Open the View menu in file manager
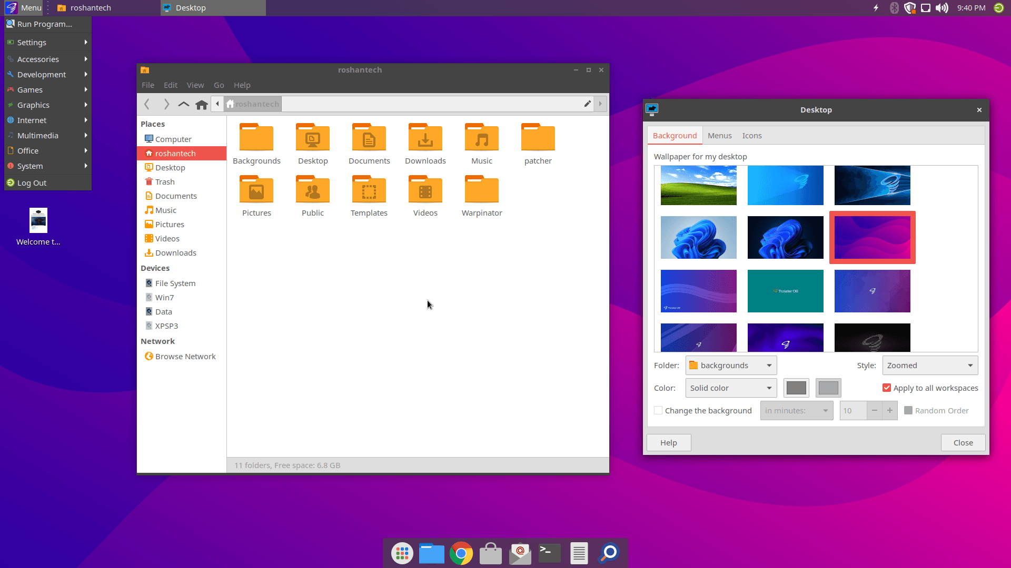The height and width of the screenshot is (568, 1011). pyautogui.click(x=195, y=85)
